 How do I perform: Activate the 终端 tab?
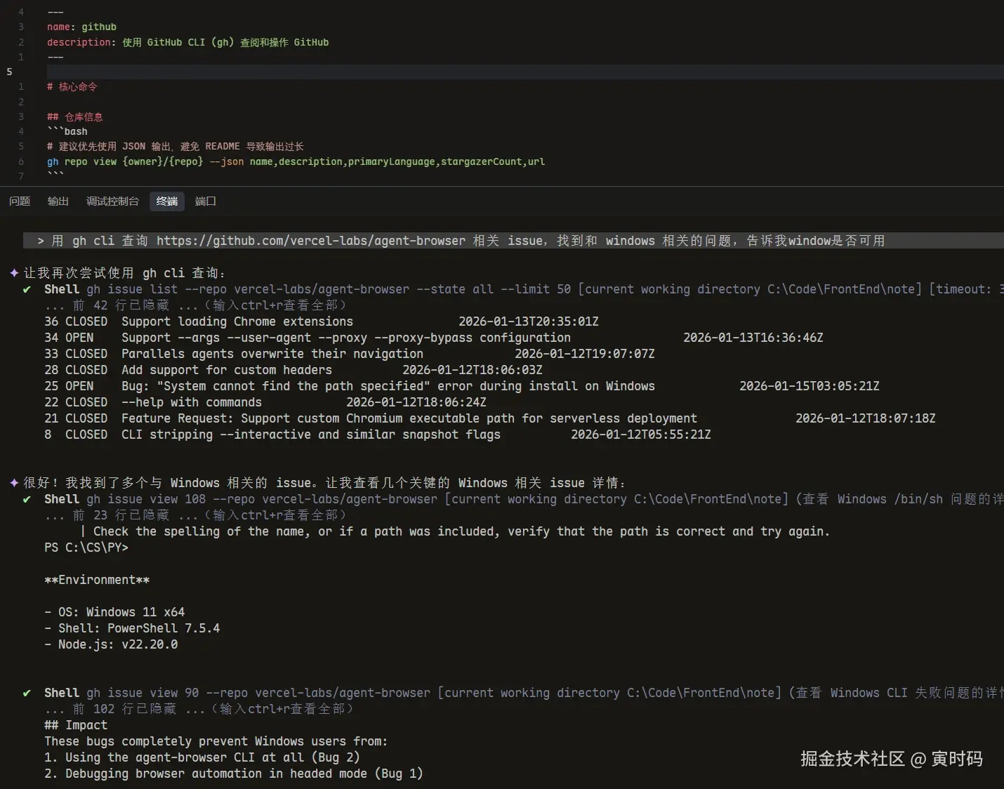pos(167,201)
